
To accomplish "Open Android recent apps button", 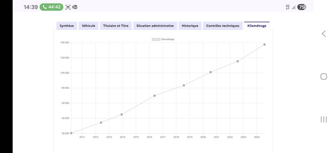I will [324, 119].
